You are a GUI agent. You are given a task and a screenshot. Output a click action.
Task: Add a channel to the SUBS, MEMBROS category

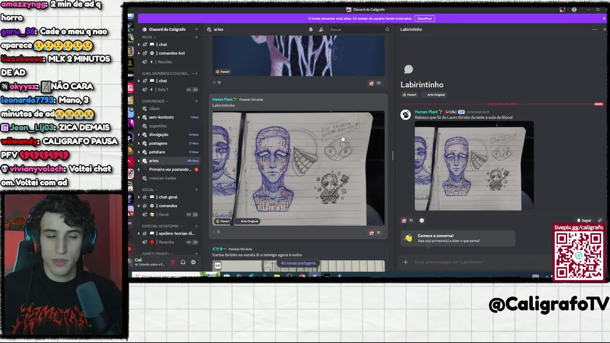[x=196, y=73]
